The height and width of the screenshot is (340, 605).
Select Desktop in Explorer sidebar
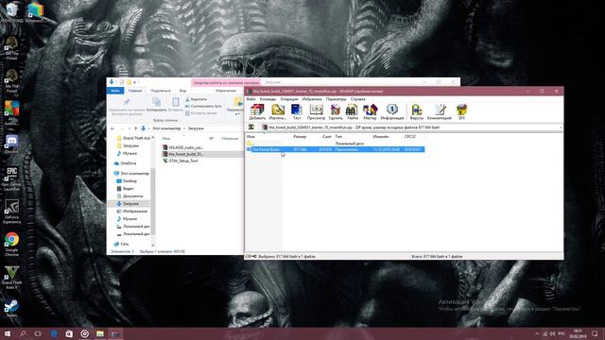point(127,180)
